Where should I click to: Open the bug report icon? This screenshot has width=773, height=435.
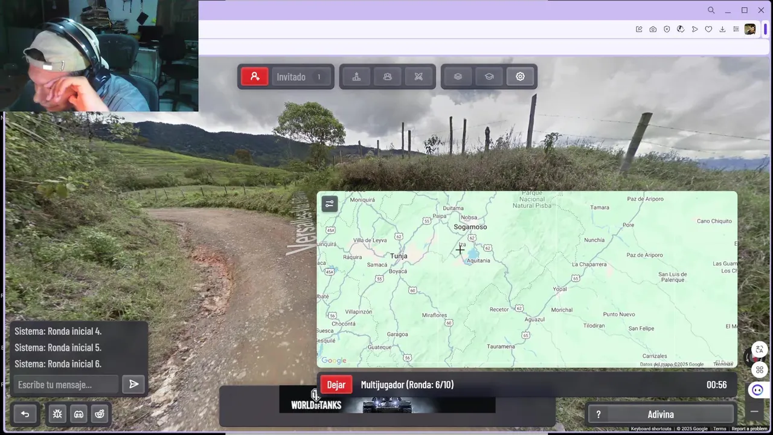pyautogui.click(x=57, y=414)
